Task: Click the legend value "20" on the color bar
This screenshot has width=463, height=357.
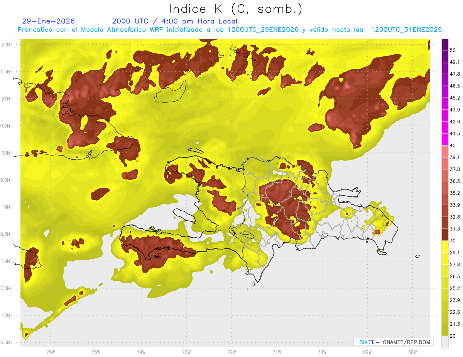Action: coord(453,336)
